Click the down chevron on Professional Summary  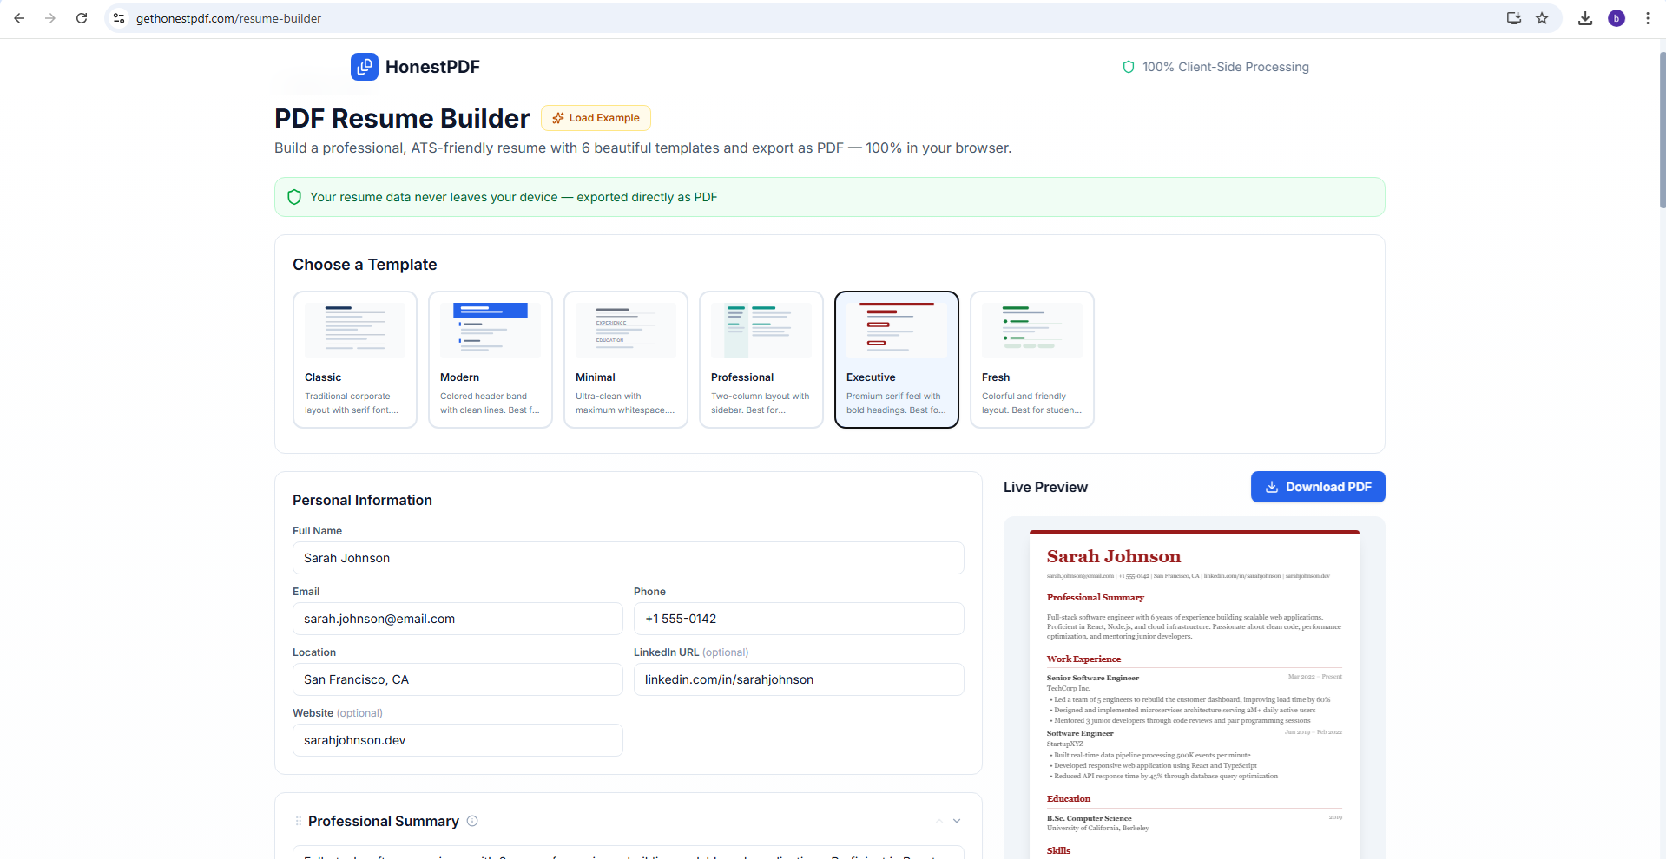[x=957, y=821]
